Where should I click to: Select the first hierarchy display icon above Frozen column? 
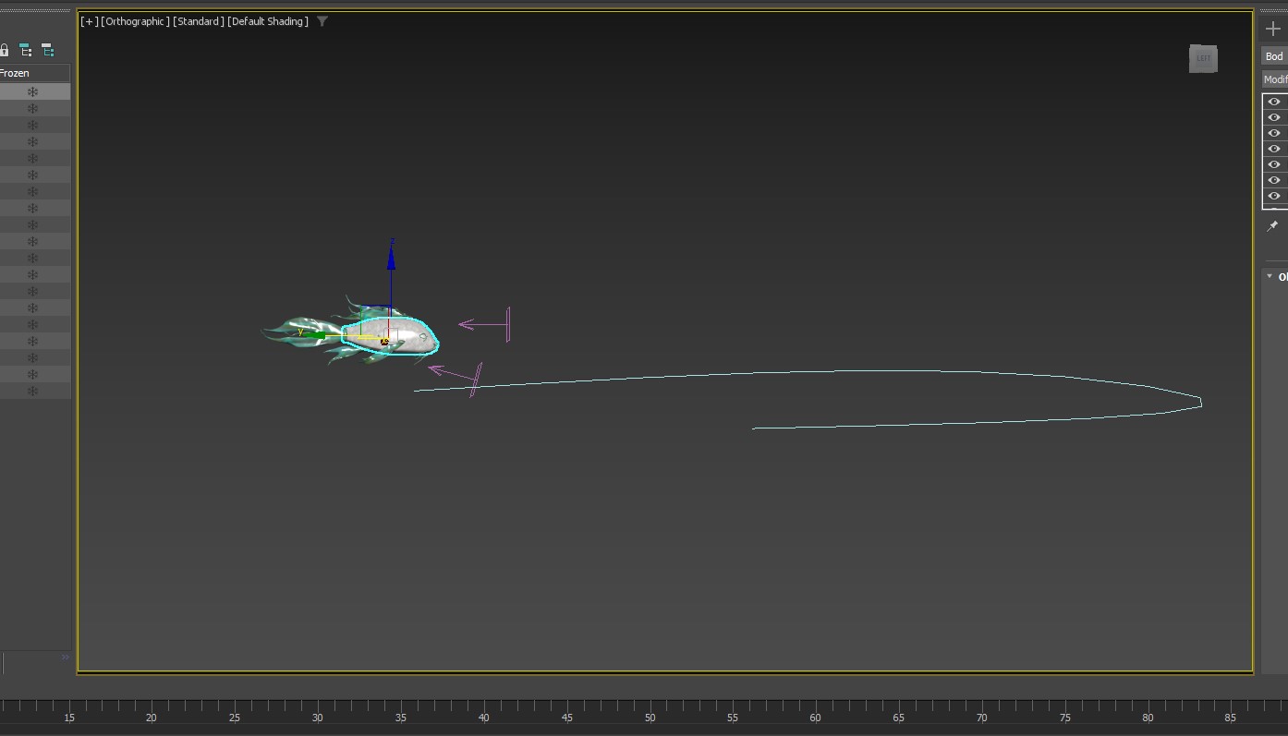point(25,49)
